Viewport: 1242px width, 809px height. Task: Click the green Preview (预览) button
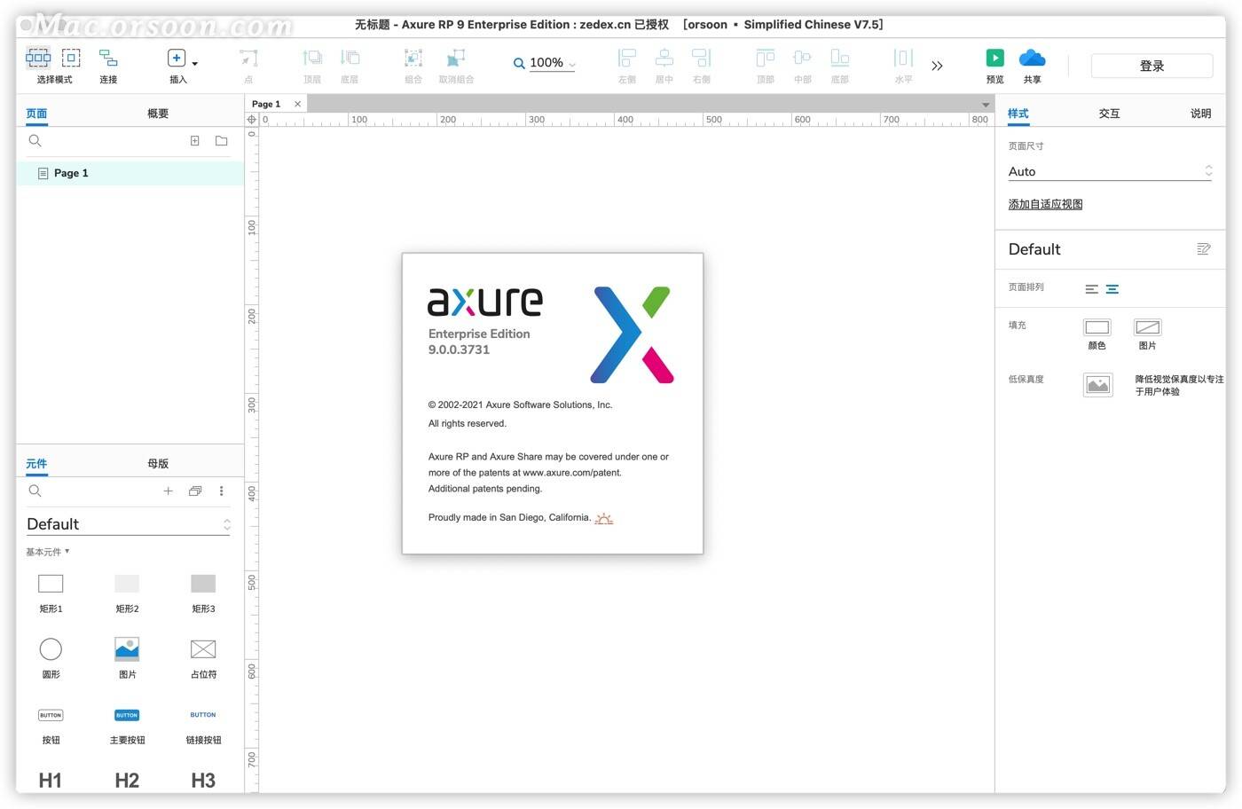pyautogui.click(x=995, y=58)
